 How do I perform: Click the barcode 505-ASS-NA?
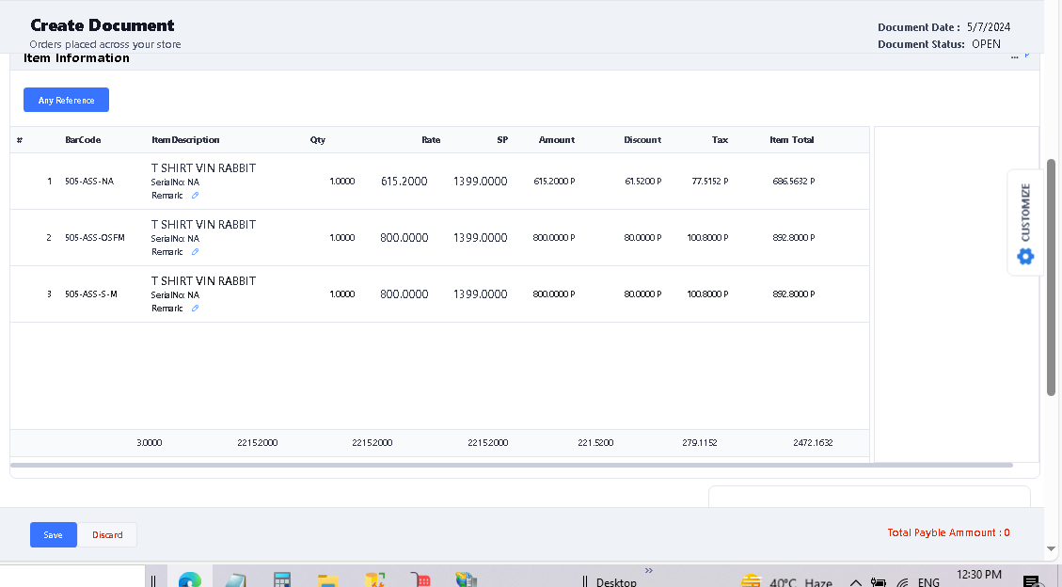pyautogui.click(x=89, y=182)
